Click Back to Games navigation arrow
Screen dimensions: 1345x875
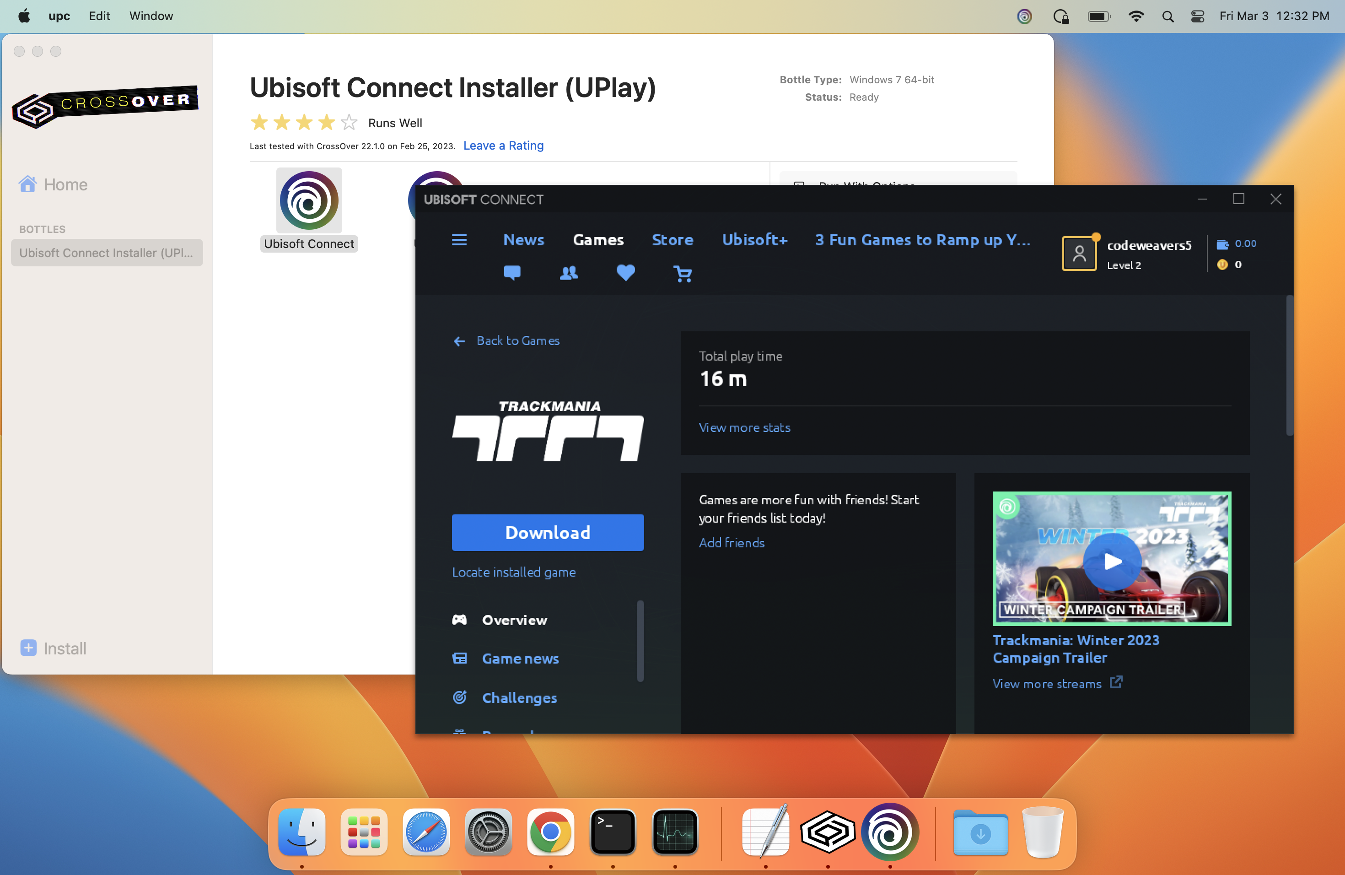(458, 341)
